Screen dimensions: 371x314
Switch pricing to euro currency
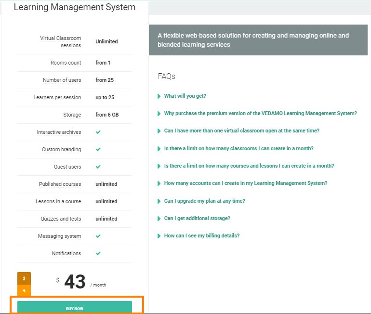pos(24,290)
